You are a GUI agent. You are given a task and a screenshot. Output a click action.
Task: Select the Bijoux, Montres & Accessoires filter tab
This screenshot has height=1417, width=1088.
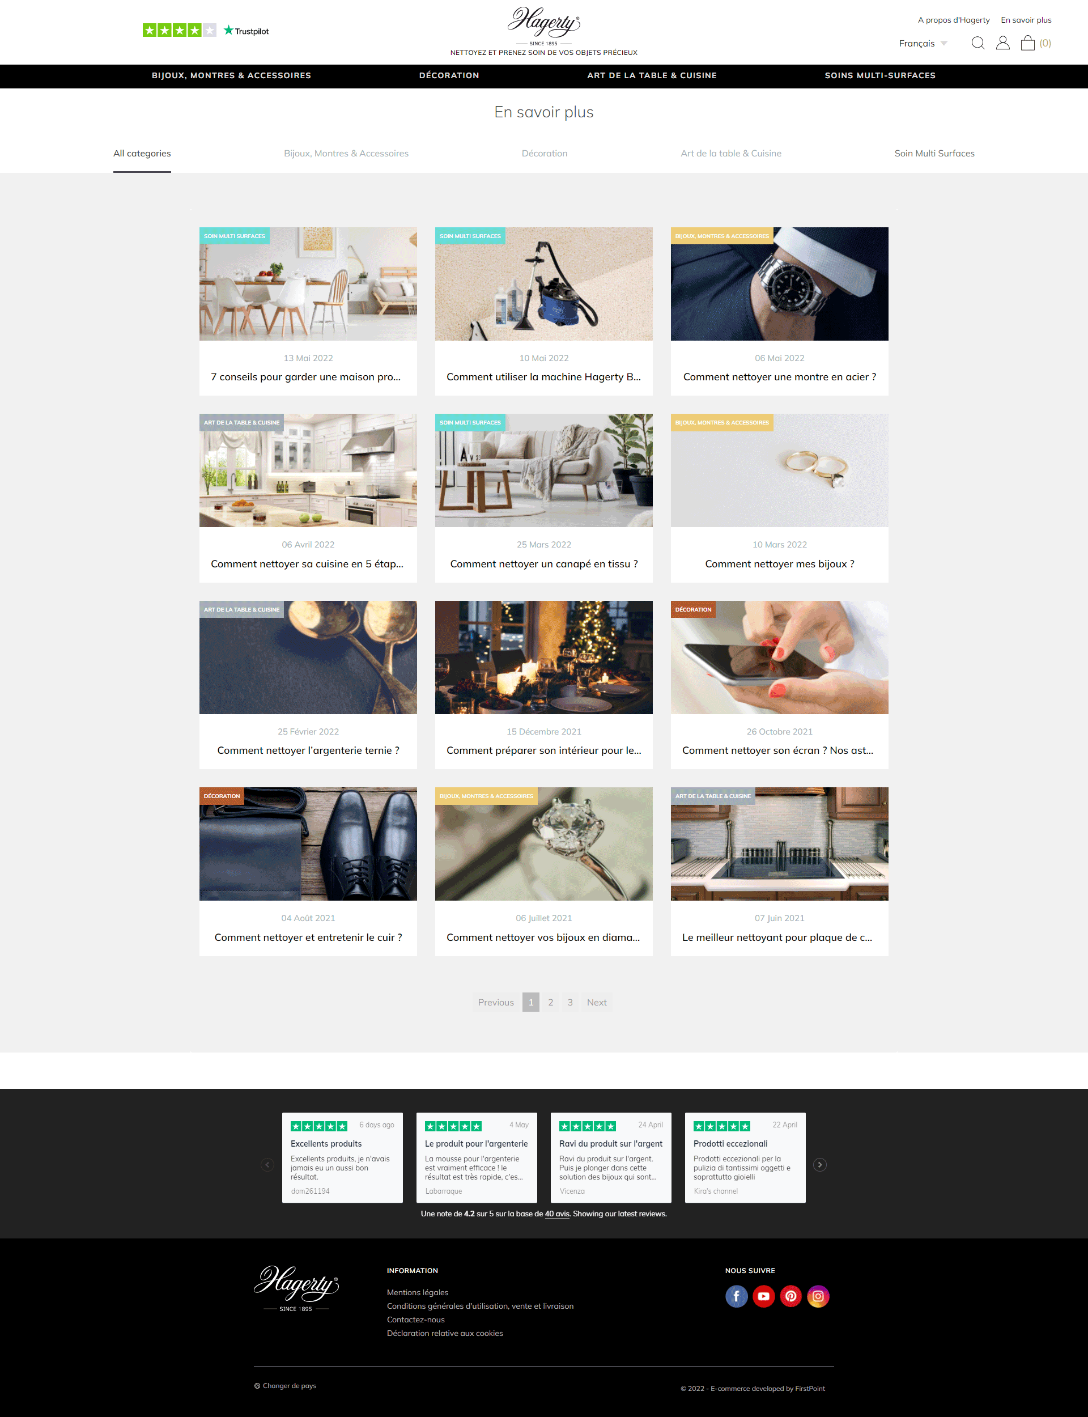click(346, 154)
